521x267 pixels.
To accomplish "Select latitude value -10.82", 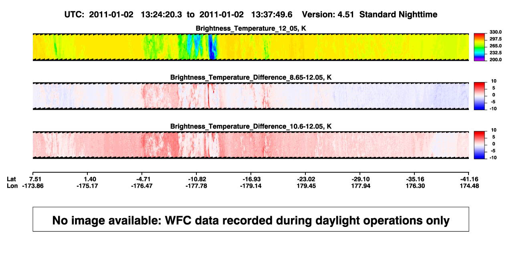I will pyautogui.click(x=198, y=179).
